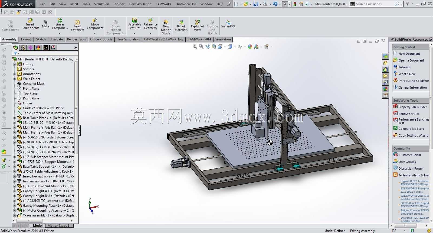433x233 pixels.
Task: Open the View Orientation dropdown arrow
Action: (225, 47)
